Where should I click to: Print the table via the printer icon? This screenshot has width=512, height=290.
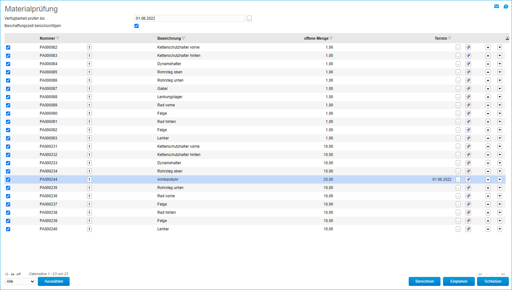[13, 274]
